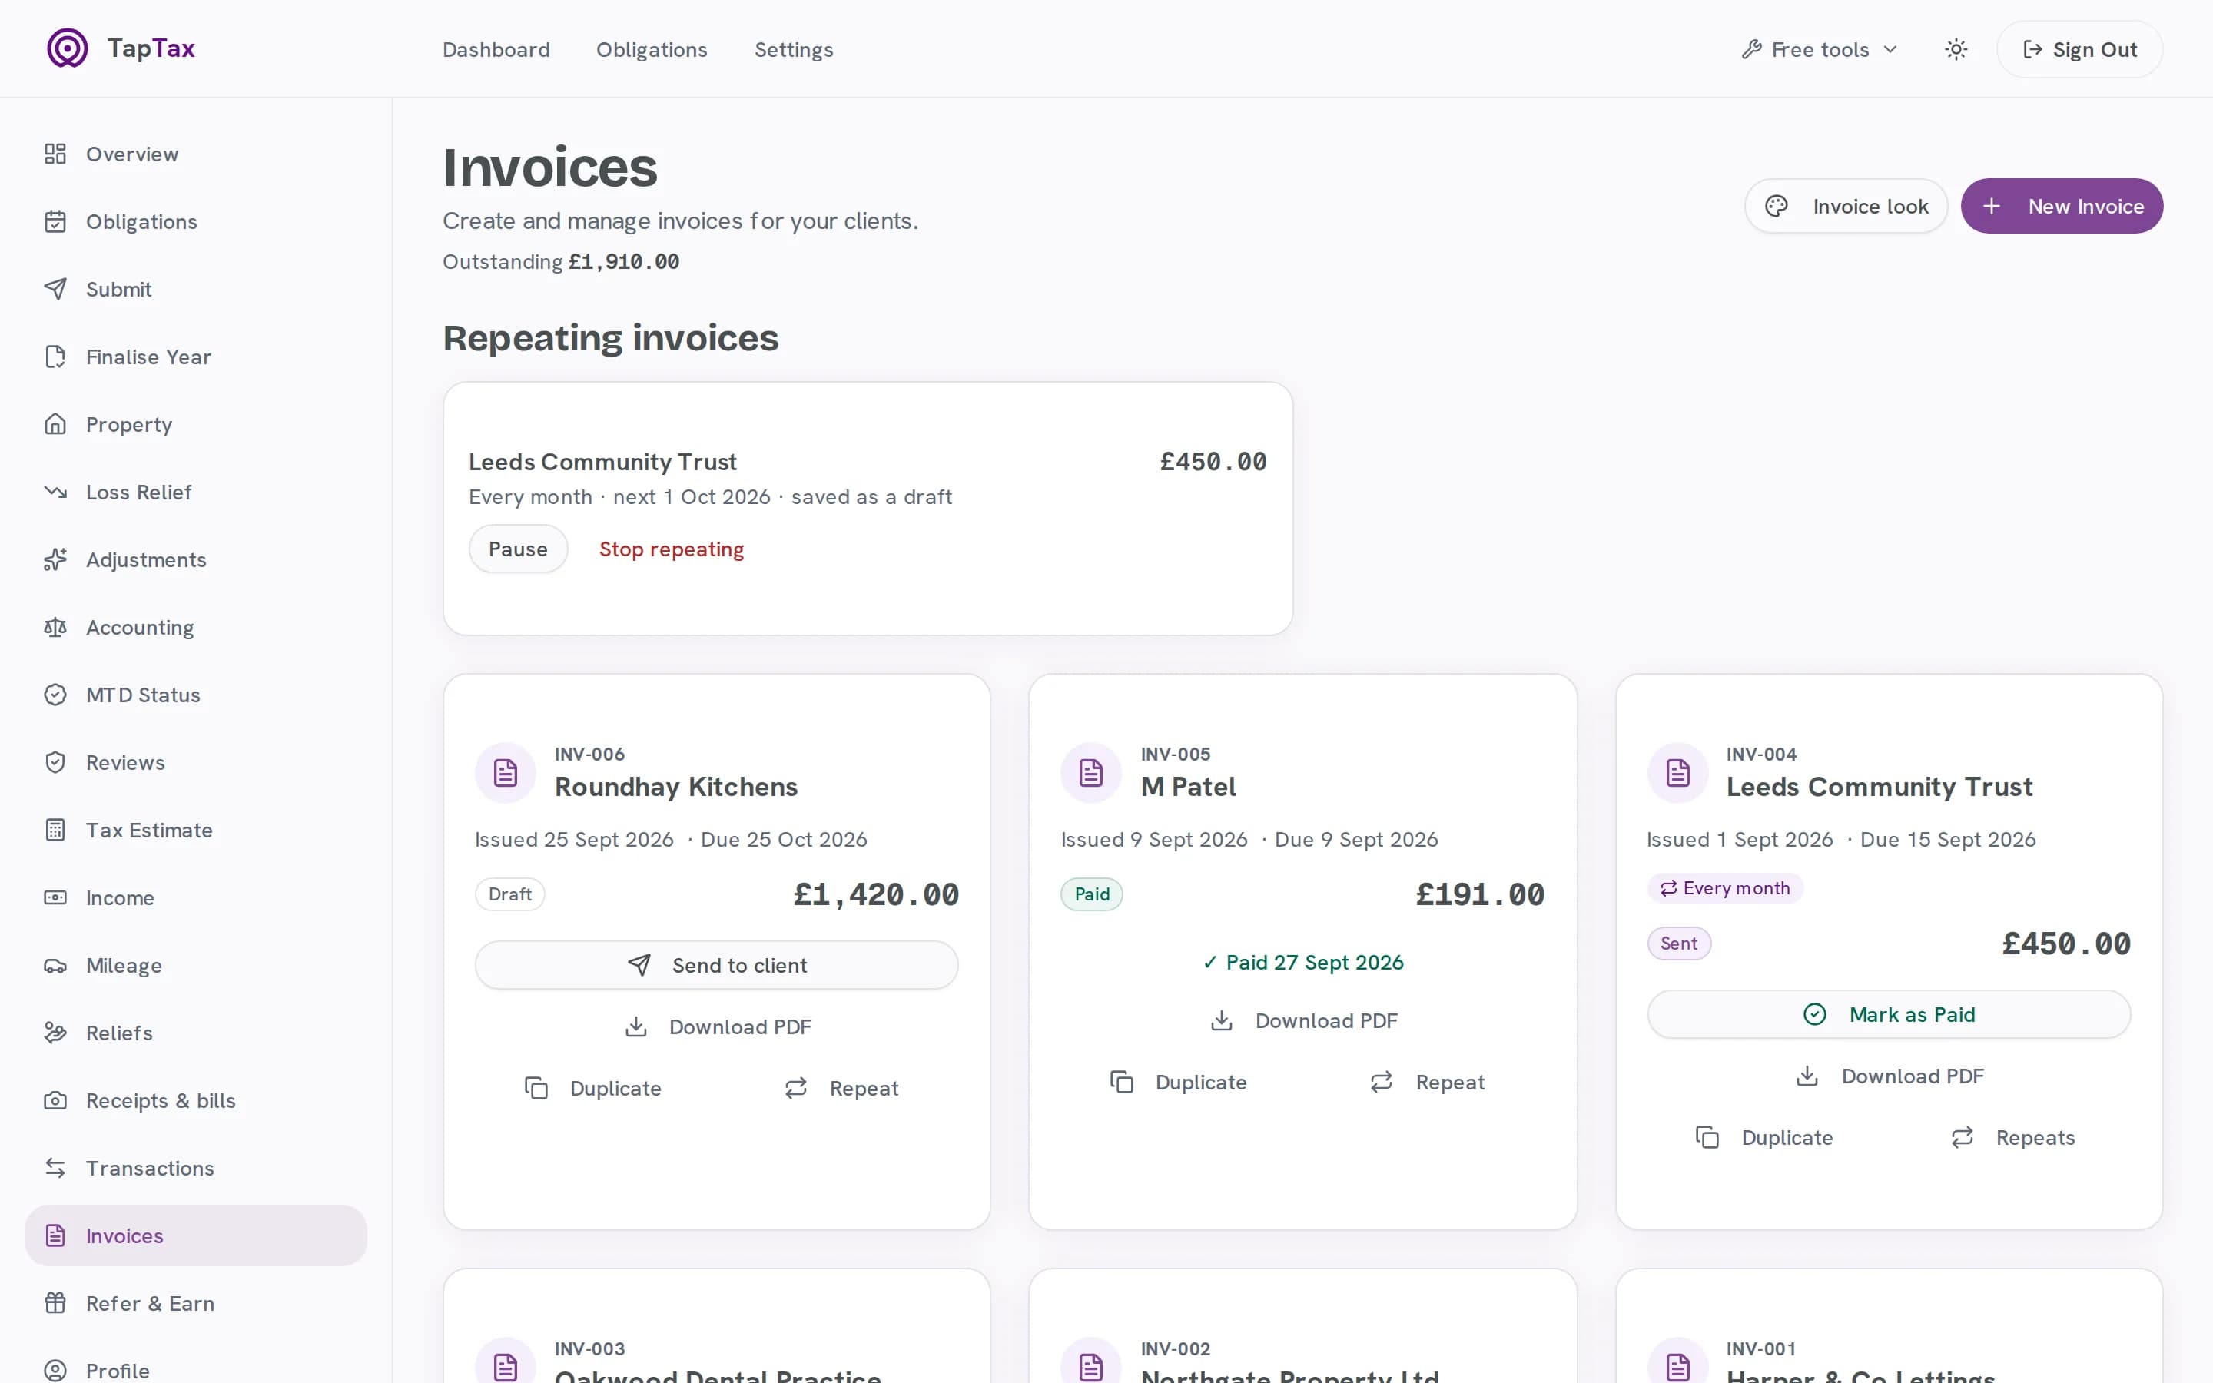2213x1383 pixels.
Task: Open the Settings top nav item
Action: [794, 49]
